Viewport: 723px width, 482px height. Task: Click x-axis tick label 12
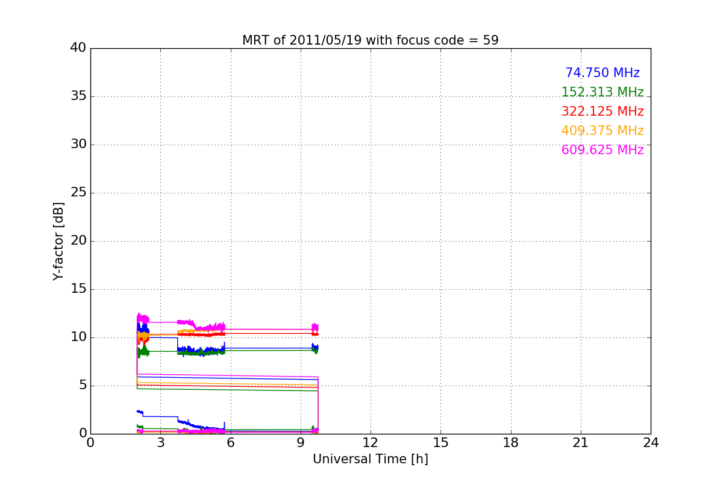tap(371, 443)
